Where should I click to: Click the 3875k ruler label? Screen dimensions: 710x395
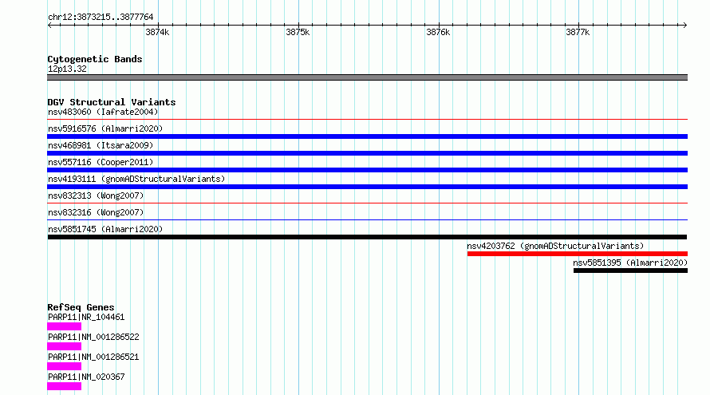point(298,32)
